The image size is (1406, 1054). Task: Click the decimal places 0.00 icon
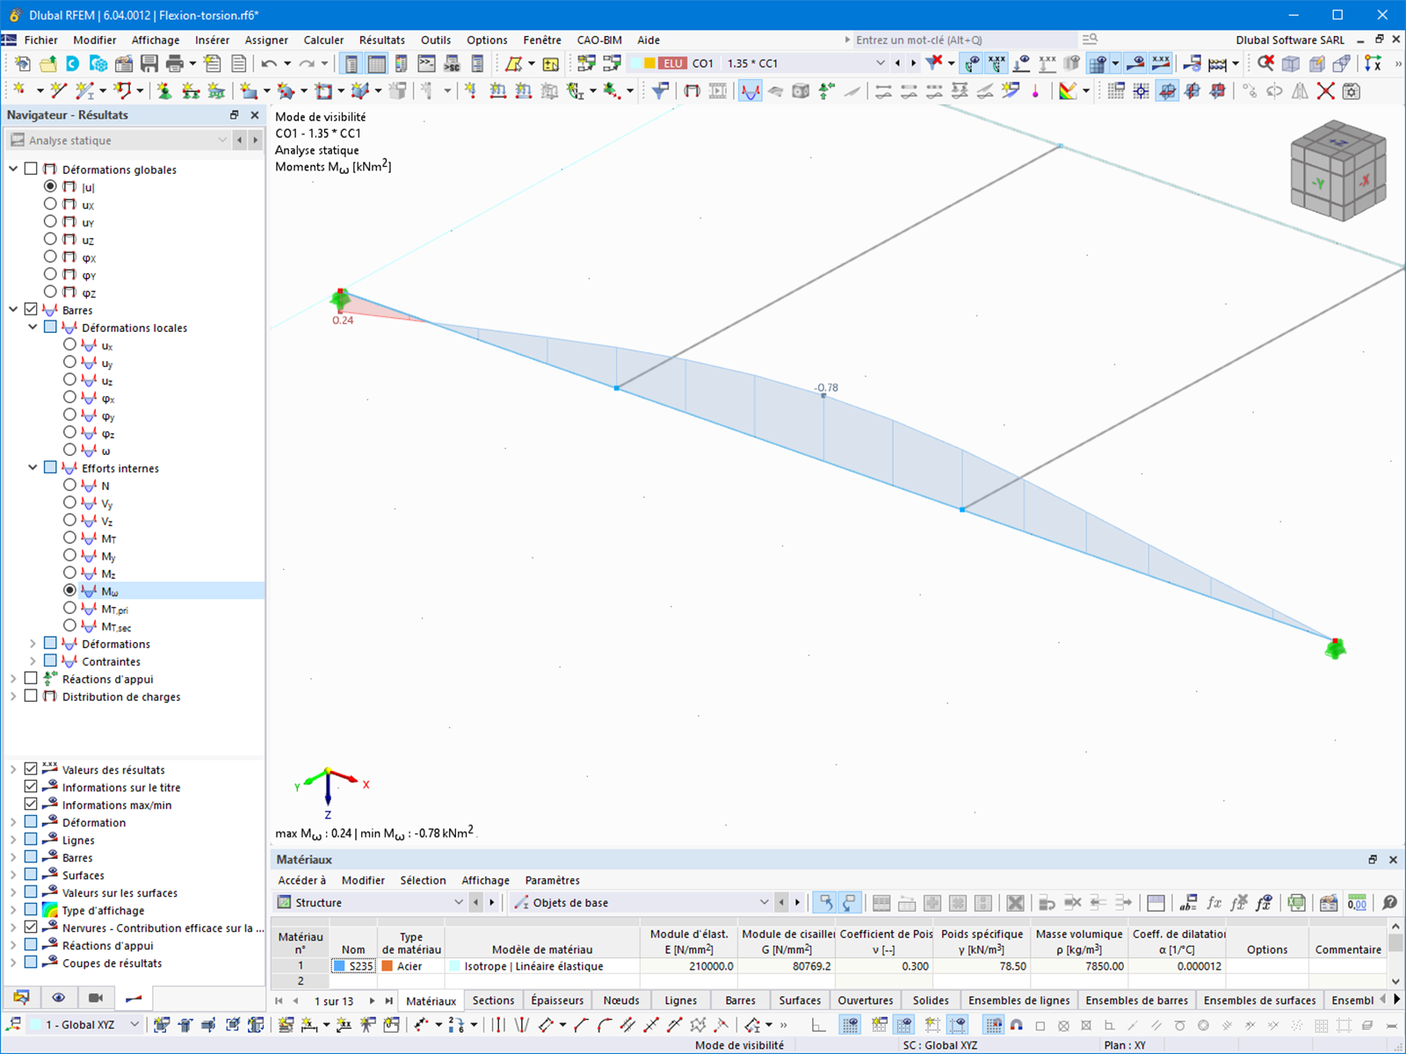pos(1357,903)
